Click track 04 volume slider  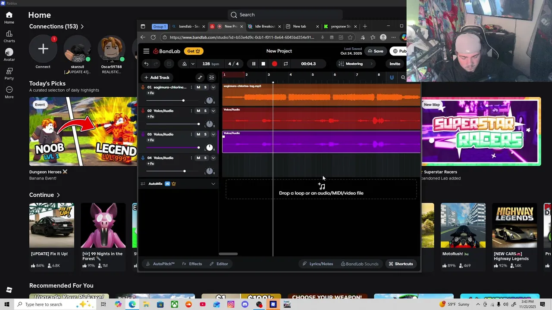coord(172,171)
